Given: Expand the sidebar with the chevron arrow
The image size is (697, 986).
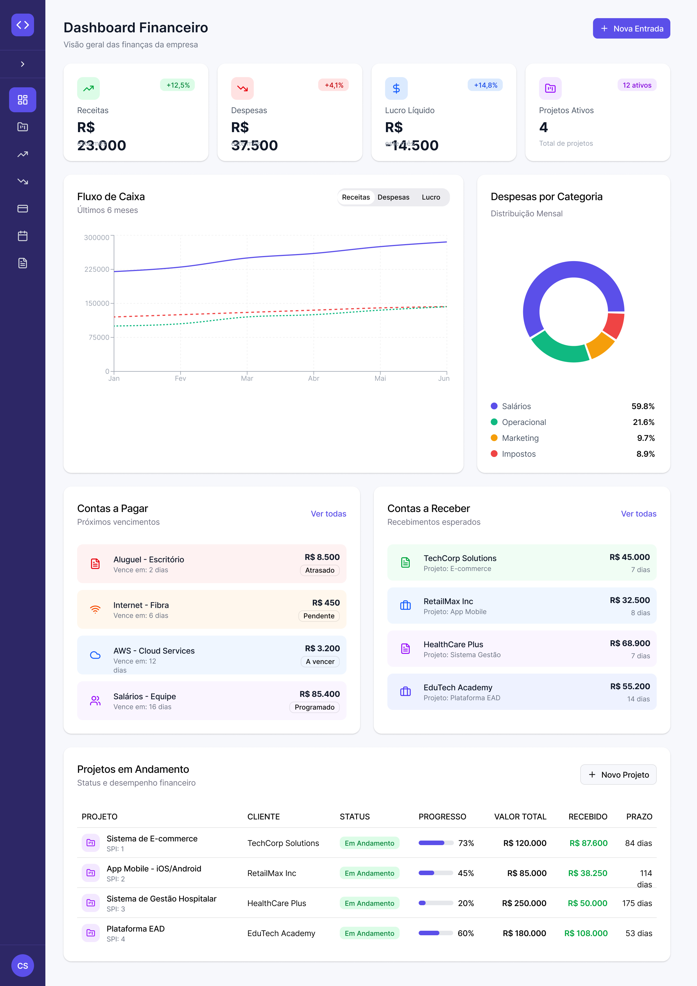Looking at the screenshot, I should (x=22, y=64).
